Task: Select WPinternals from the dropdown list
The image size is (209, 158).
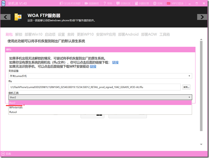Action: (16, 107)
